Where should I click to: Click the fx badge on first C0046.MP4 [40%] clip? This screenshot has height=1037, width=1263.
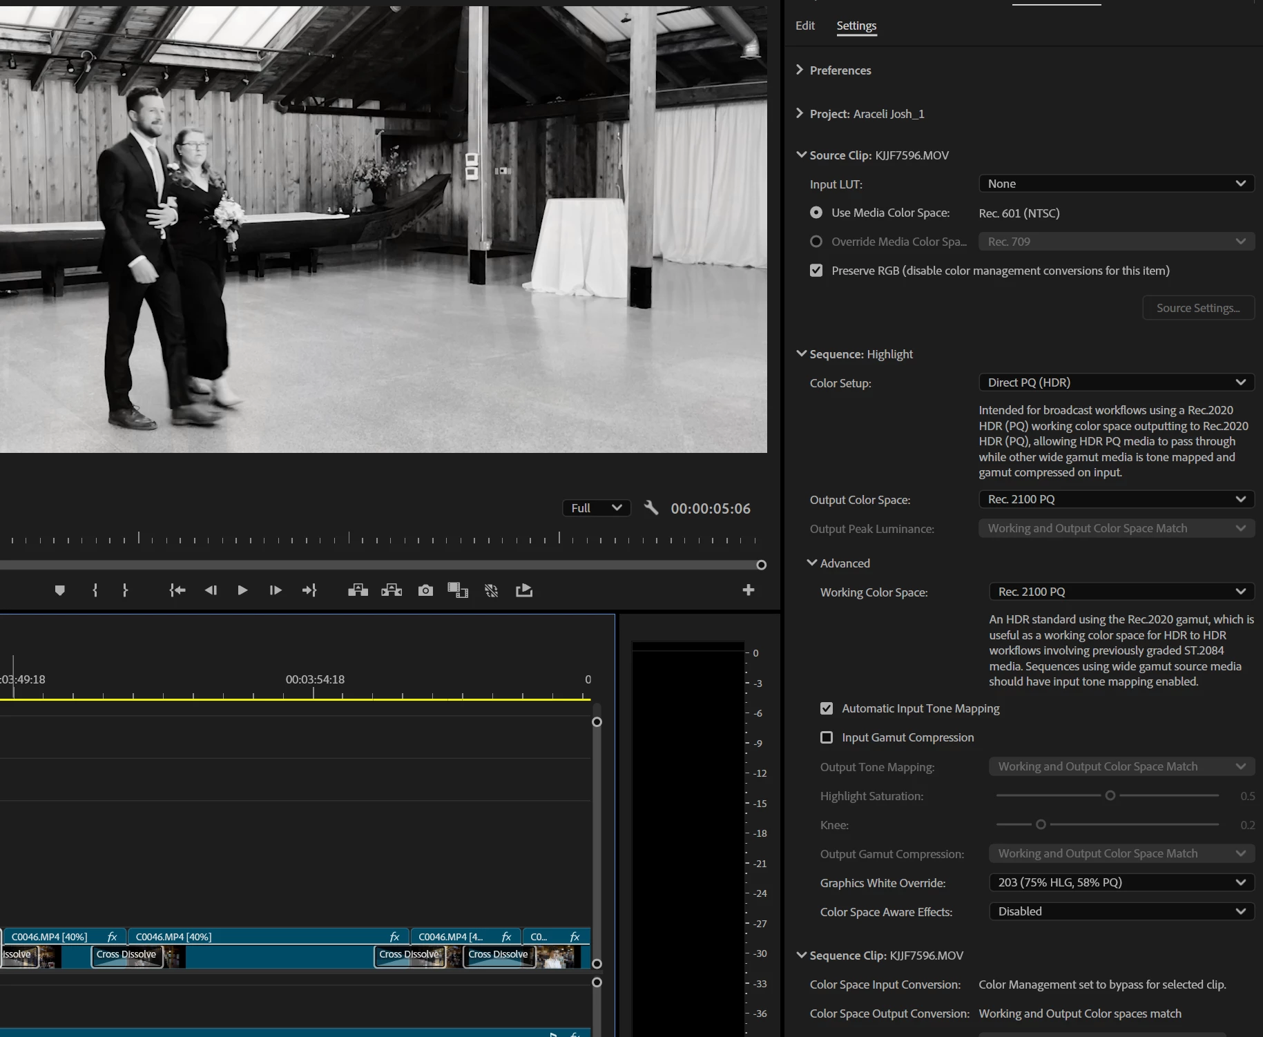pyautogui.click(x=112, y=937)
